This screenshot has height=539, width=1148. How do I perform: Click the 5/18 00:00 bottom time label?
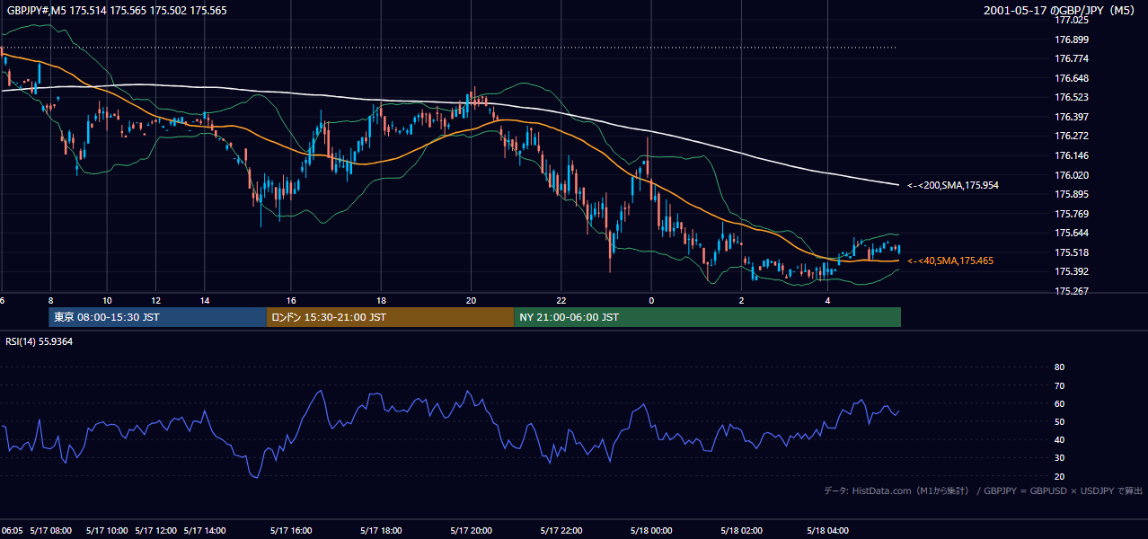pos(652,531)
